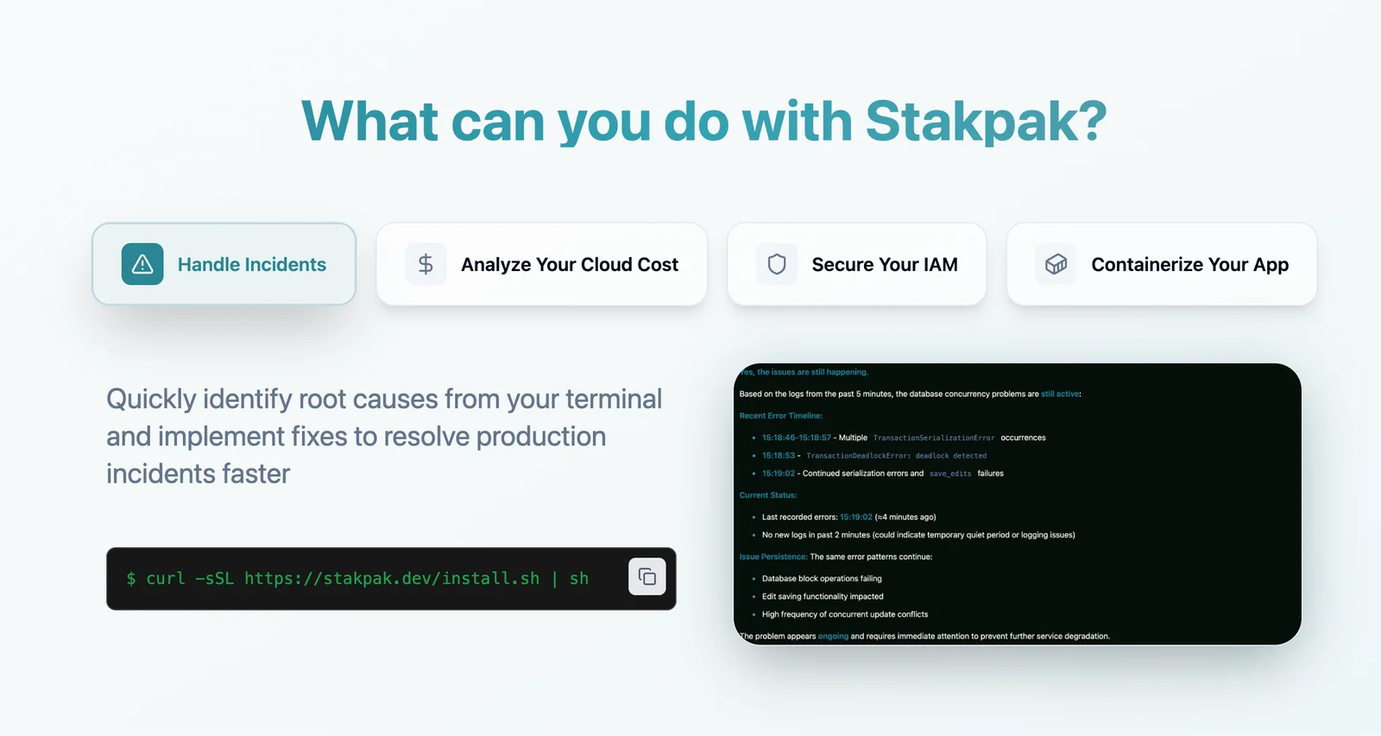
Task: Click the "Recent Error Timeline:" heading
Action: 780,416
